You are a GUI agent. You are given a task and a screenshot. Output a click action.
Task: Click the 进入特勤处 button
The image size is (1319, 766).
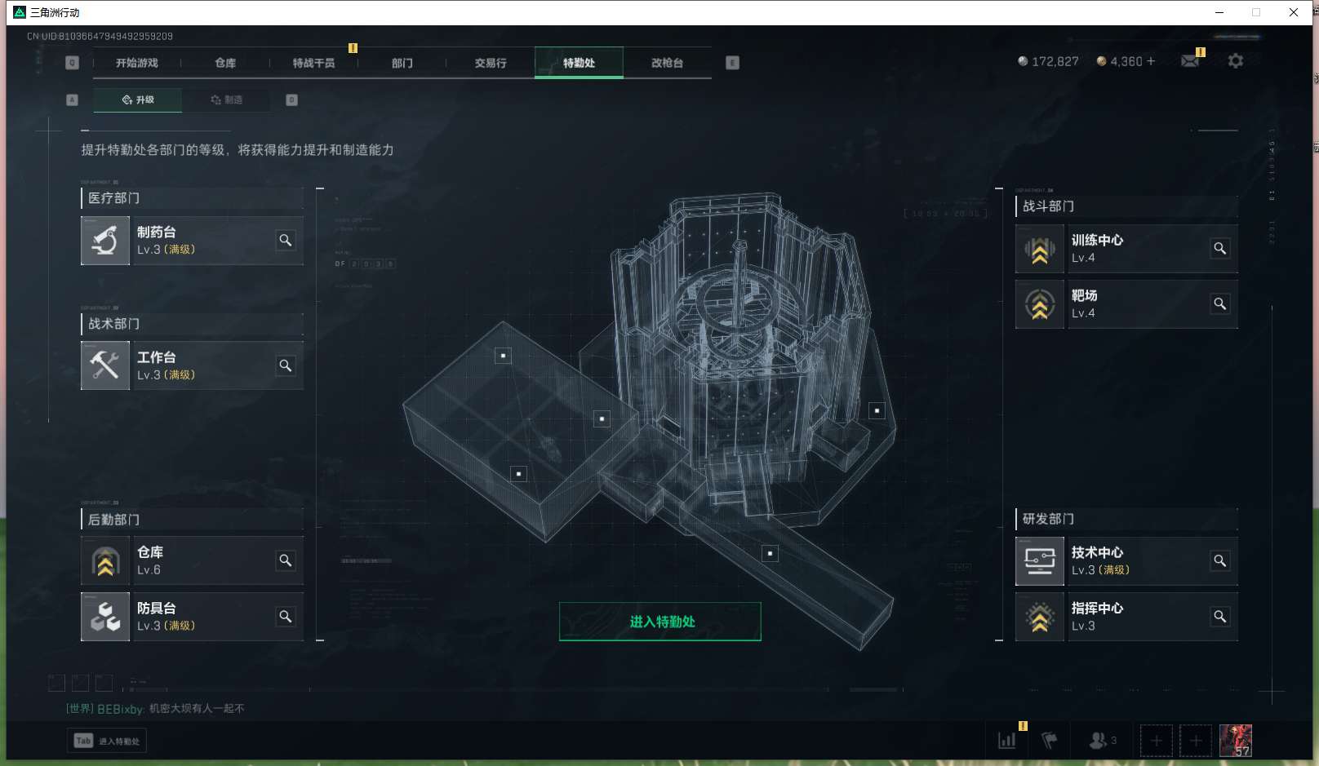pos(660,622)
